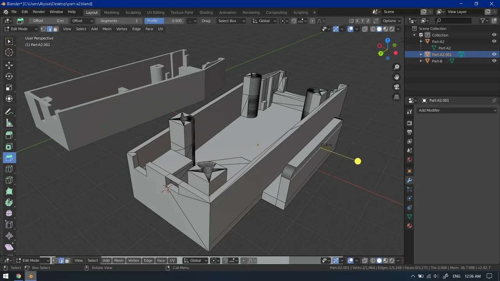Switch to the Modeling workspace tab

point(111,12)
